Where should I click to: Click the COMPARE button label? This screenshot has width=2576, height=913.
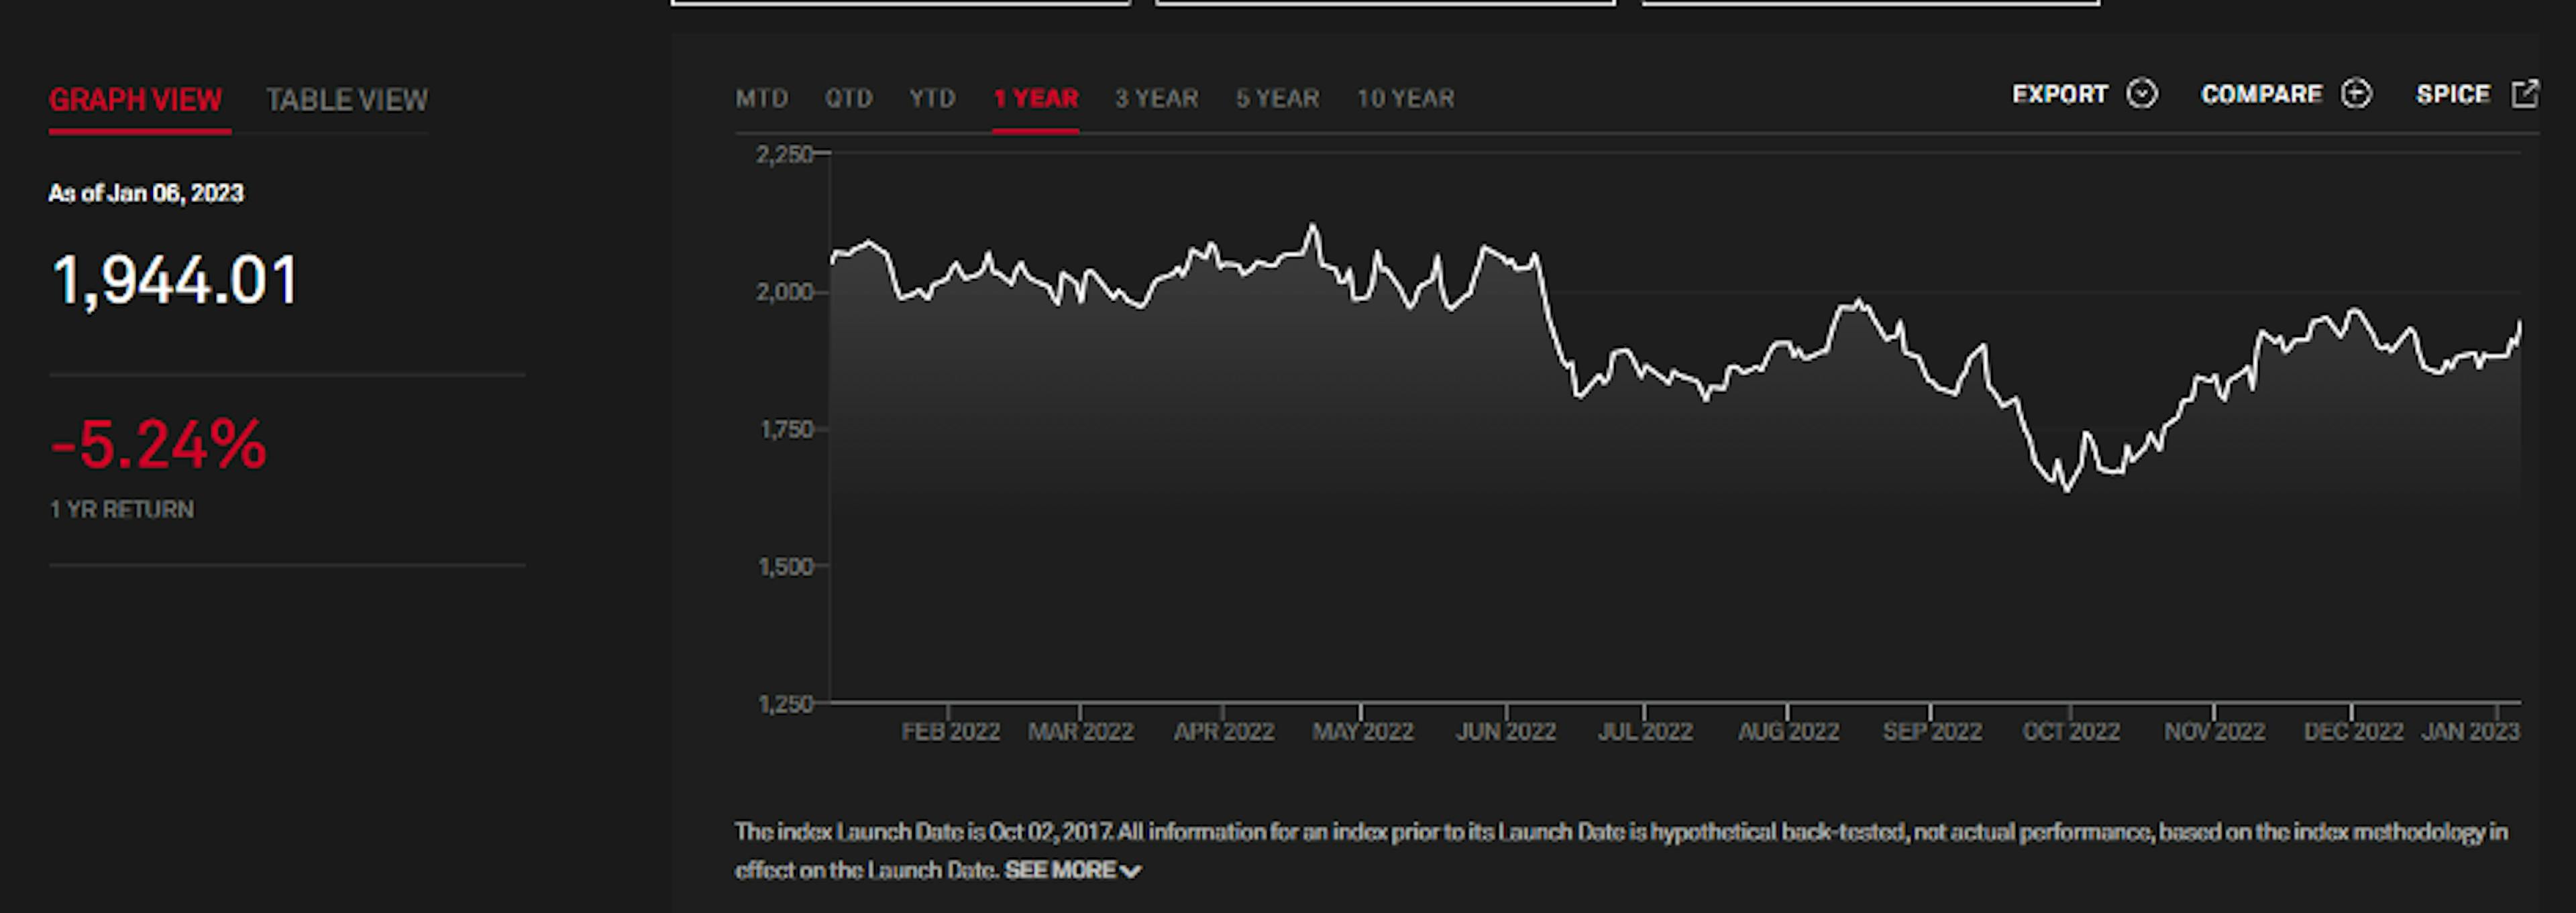(2261, 94)
